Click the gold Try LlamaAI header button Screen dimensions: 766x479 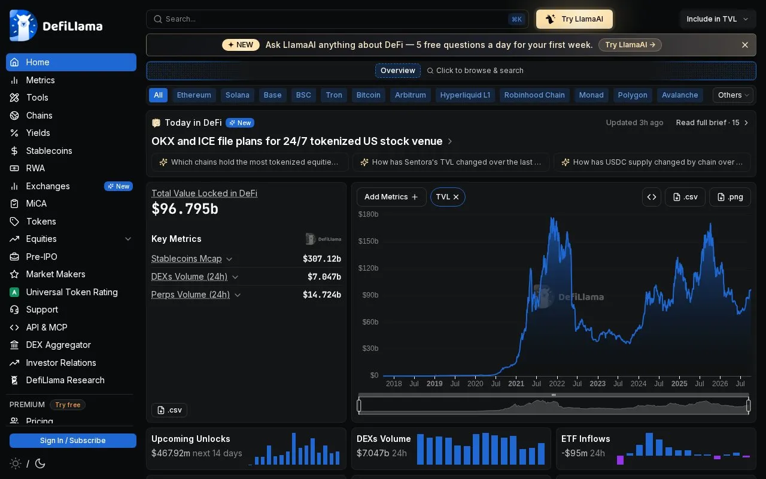[574, 19]
